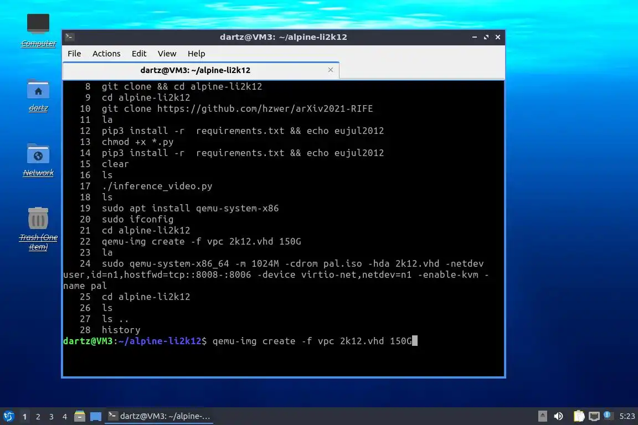Open the file manager icon in taskbar
This screenshot has width=638, height=425.
tap(80, 416)
